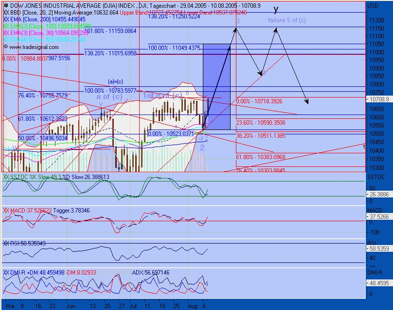Click the 'Aug' date axis label
Image resolution: width=393 pixels, height=310 pixels.
pos(193,306)
